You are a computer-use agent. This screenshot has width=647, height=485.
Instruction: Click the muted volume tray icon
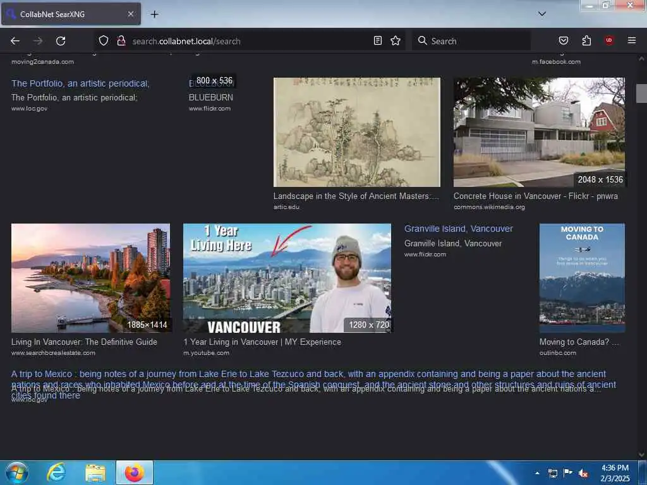pyautogui.click(x=583, y=474)
